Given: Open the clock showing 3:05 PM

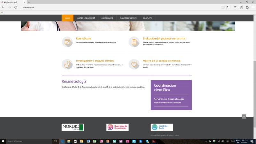Looking at the screenshot, I should 244,141.
